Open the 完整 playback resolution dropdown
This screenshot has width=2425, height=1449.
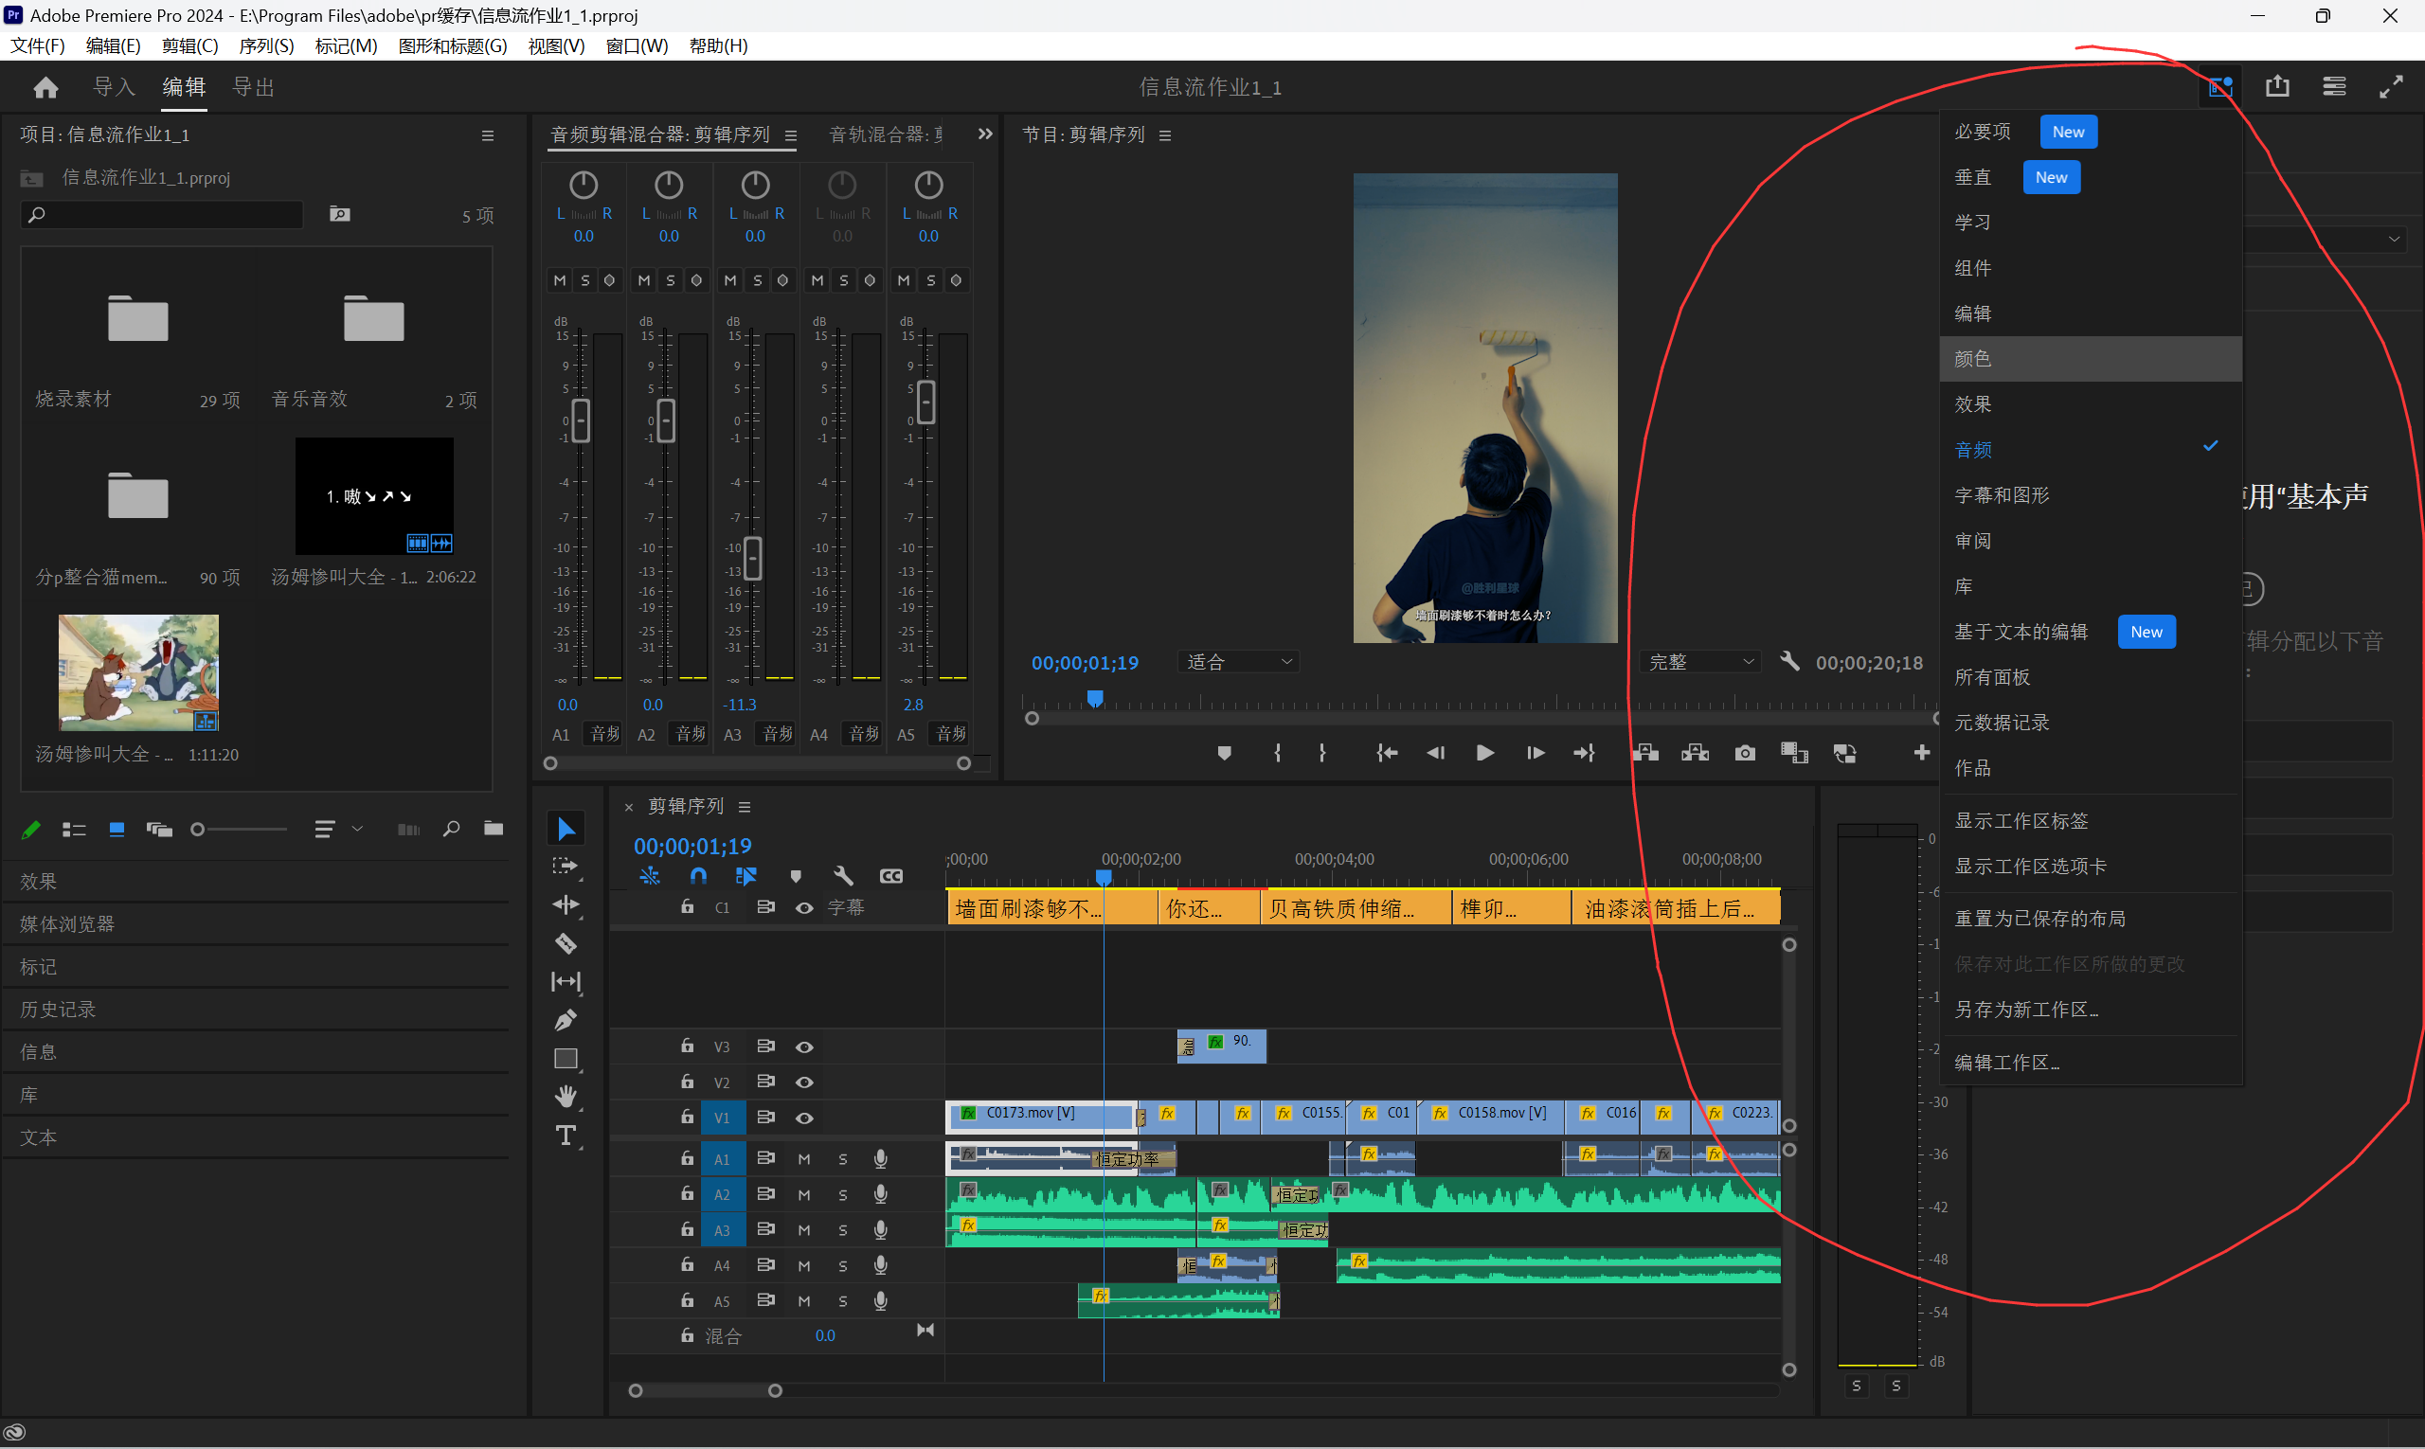click(1701, 662)
